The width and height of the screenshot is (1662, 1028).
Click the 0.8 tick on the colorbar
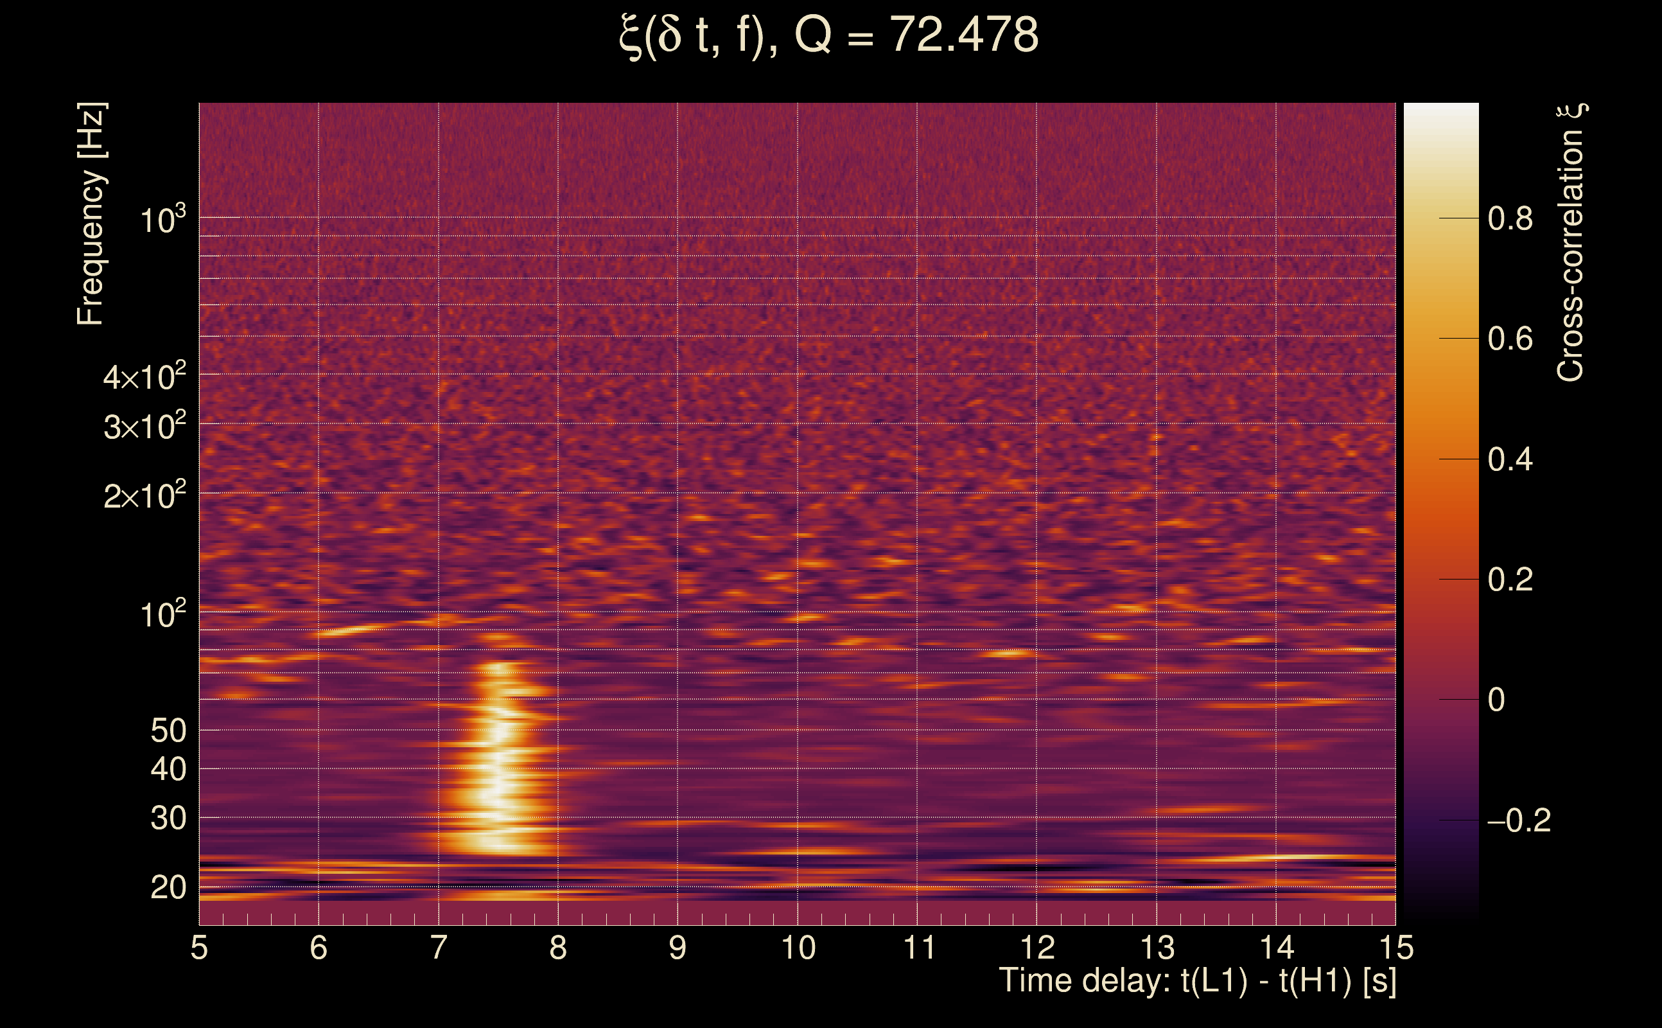pyautogui.click(x=1510, y=219)
